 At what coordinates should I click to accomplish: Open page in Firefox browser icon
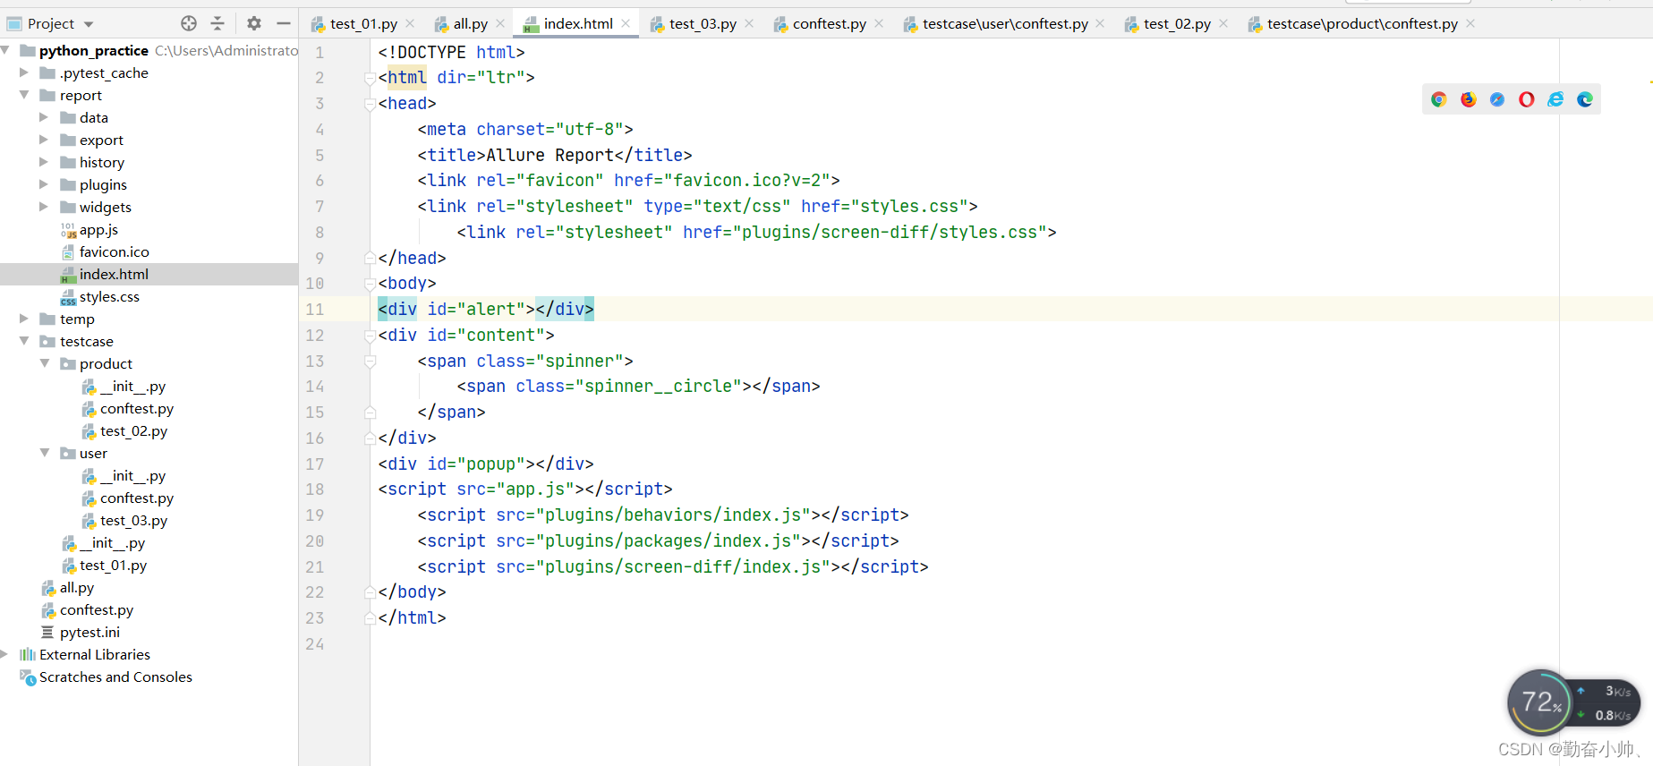[x=1469, y=99]
